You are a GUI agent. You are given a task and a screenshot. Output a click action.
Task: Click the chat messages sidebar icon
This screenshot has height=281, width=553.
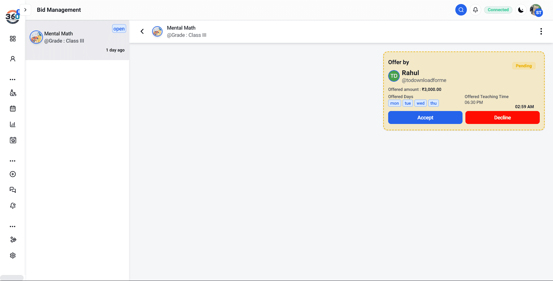pyautogui.click(x=13, y=190)
